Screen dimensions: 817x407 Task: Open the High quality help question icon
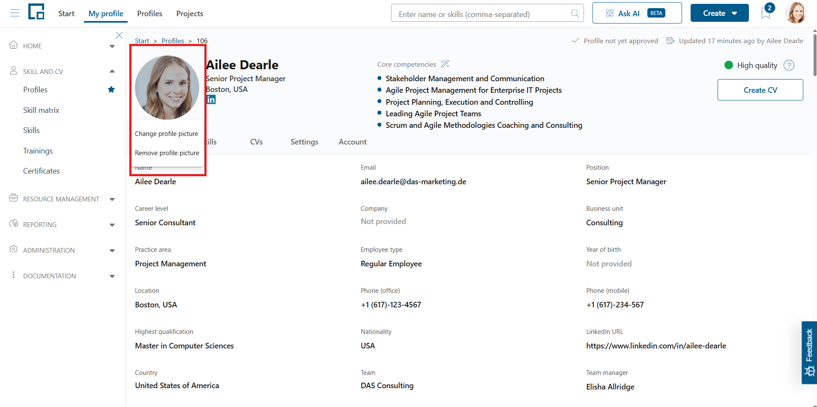789,65
